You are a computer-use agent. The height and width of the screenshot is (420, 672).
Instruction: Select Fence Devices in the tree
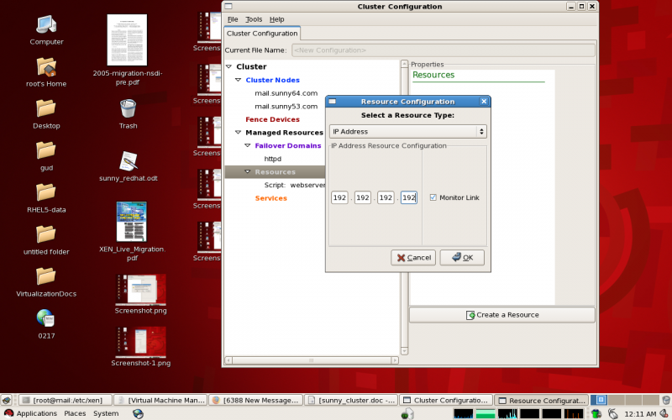tap(272, 119)
